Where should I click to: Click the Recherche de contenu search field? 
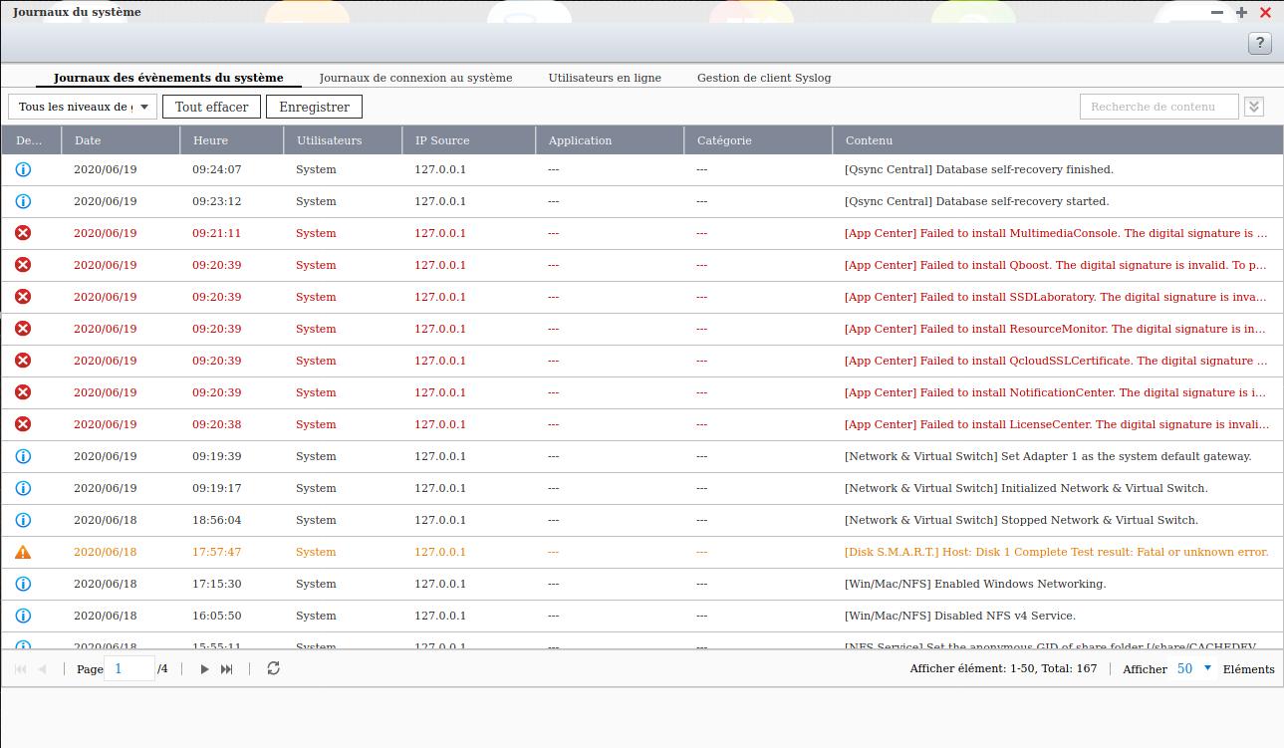(x=1158, y=107)
